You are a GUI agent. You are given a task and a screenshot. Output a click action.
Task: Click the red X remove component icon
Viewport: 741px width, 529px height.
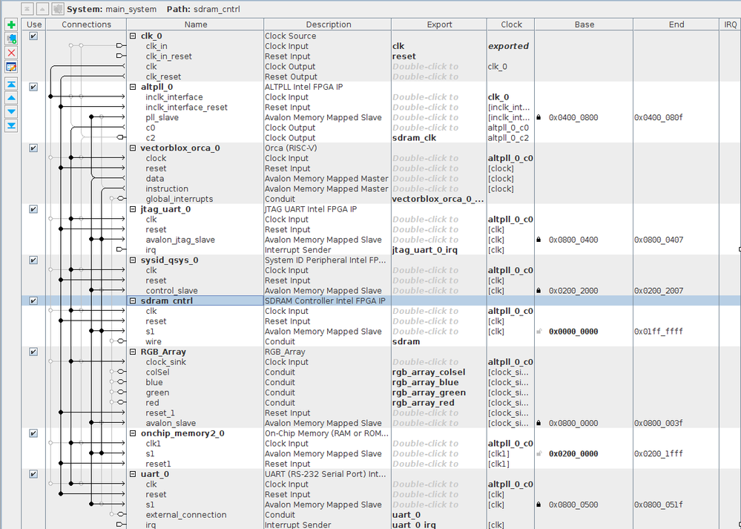(11, 53)
